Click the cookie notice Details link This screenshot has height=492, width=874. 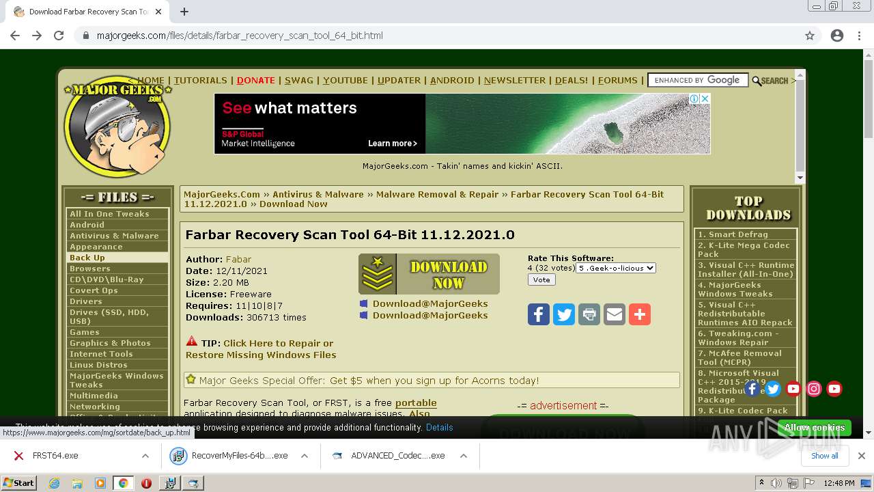click(439, 428)
